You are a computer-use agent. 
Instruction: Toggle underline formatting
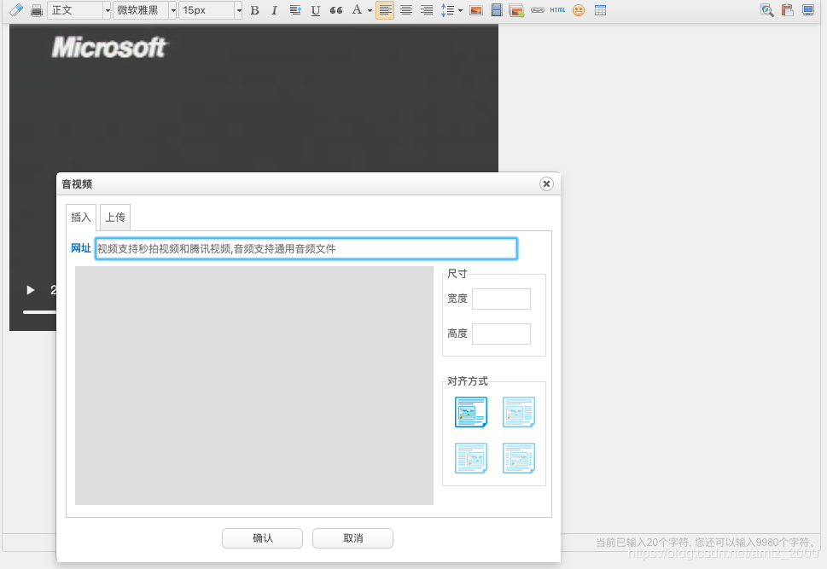(316, 10)
